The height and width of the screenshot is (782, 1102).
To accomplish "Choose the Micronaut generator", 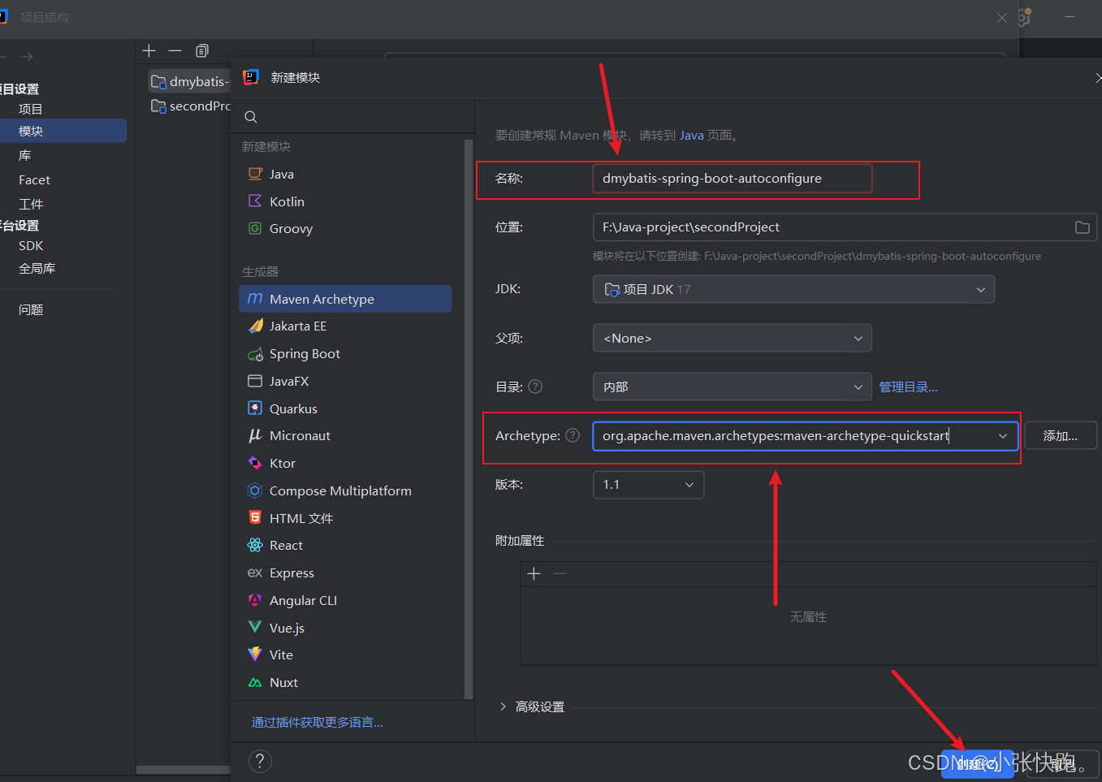I will (345, 435).
